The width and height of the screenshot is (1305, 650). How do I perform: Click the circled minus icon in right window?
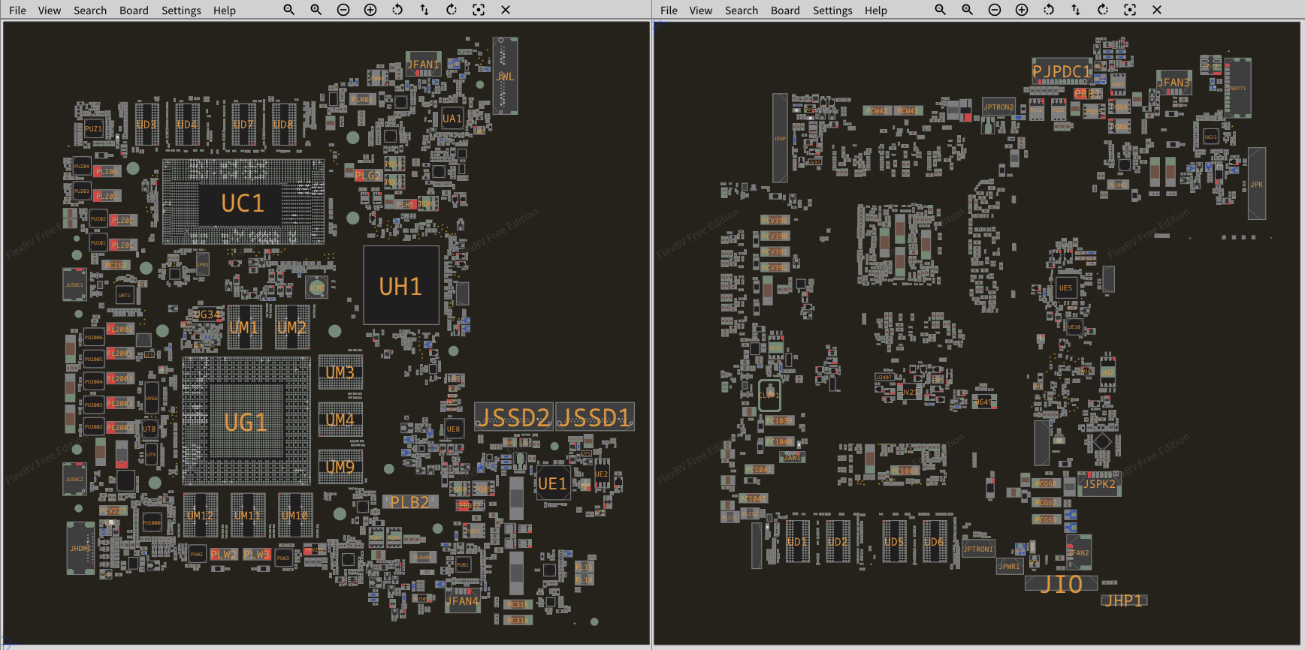coord(995,10)
